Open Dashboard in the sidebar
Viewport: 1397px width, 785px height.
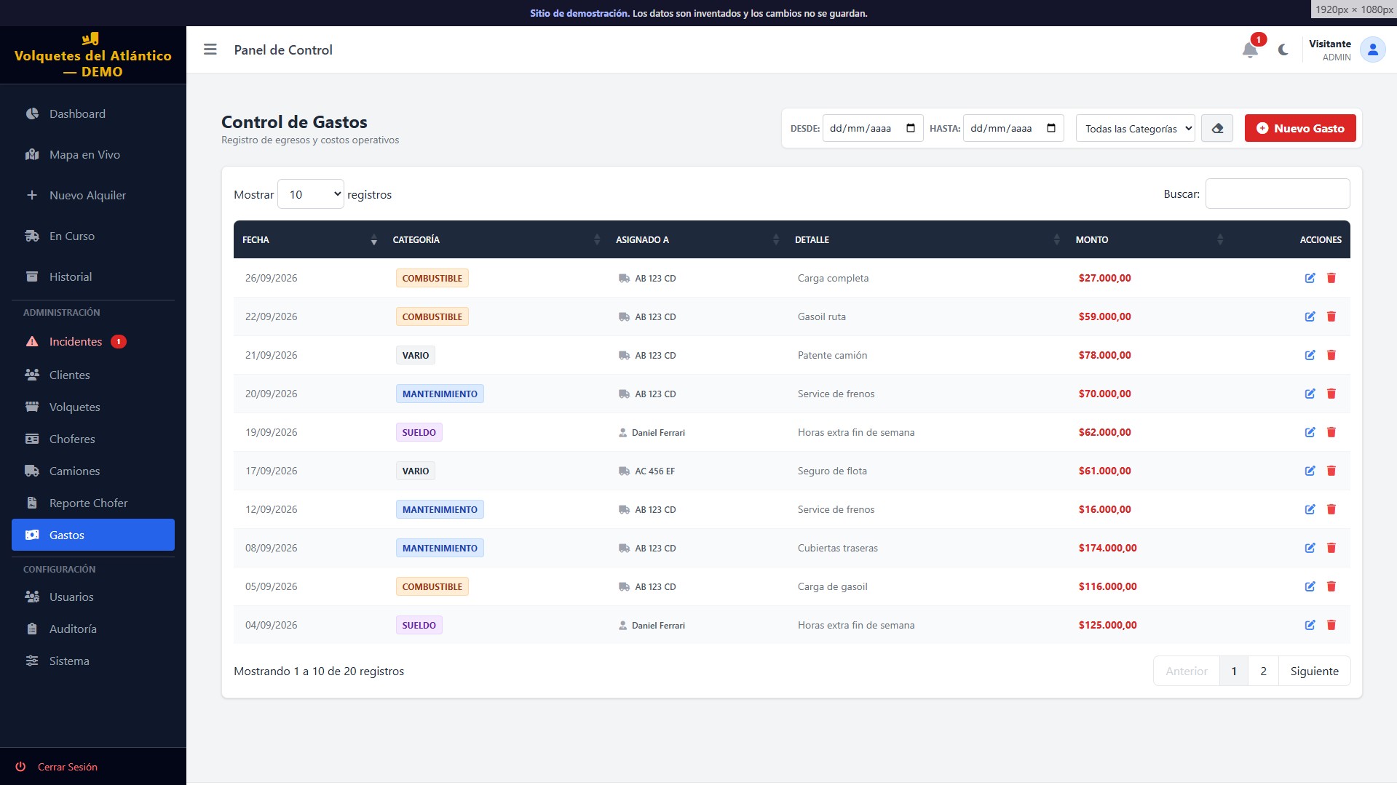pyautogui.click(x=93, y=113)
